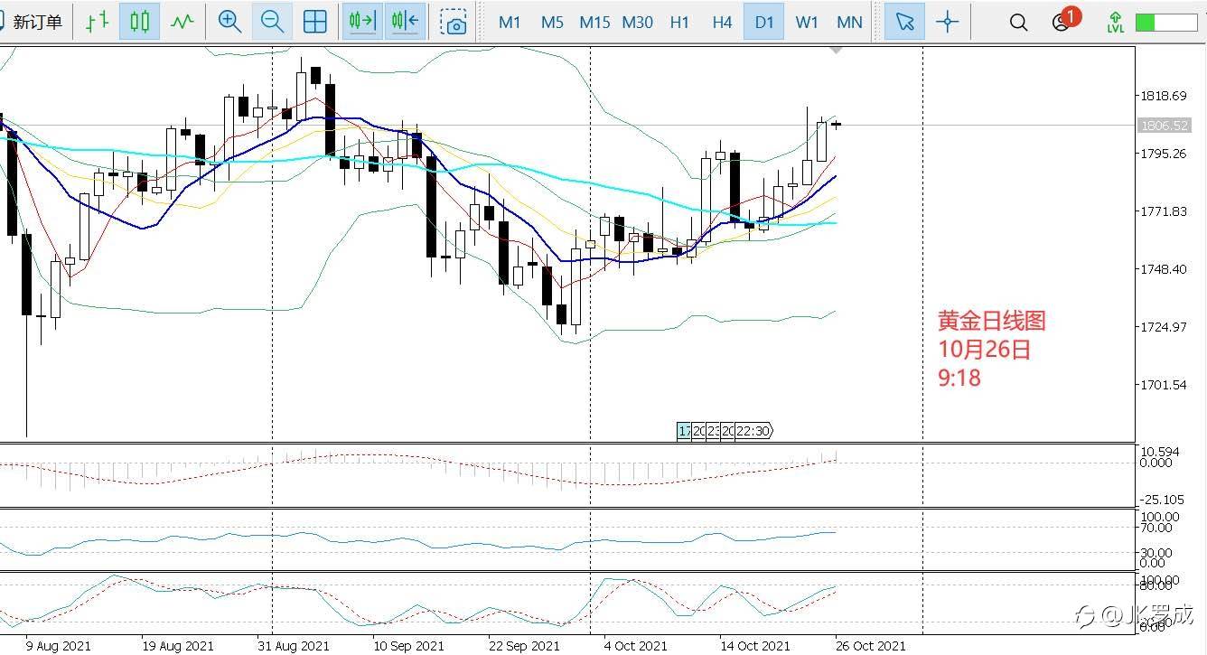Image resolution: width=1207 pixels, height=655 pixels.
Task: Activate the standard arrow cursor tool
Action: coord(904,22)
